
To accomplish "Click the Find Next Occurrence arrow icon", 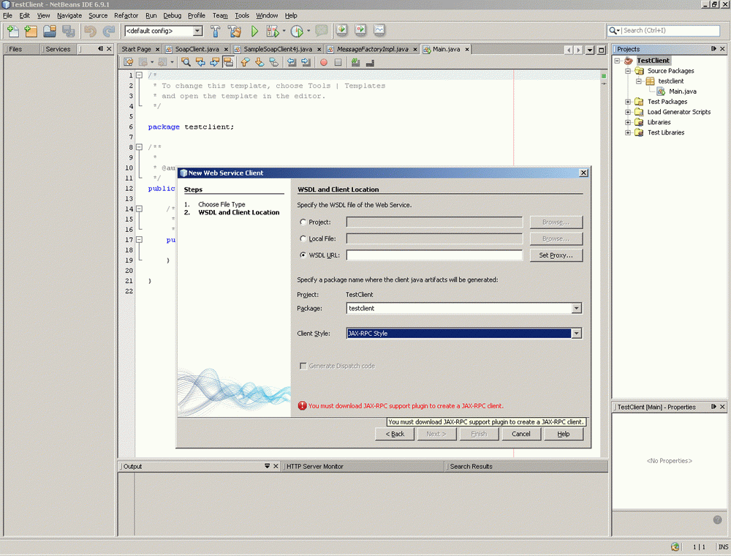I will [x=214, y=62].
